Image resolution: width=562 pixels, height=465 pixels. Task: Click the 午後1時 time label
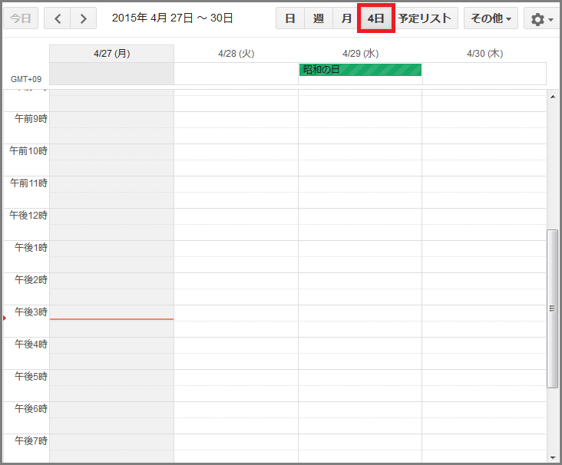coord(31,247)
